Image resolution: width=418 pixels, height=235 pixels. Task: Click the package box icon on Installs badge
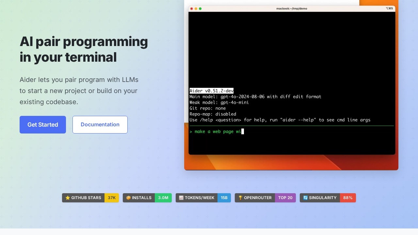pyautogui.click(x=128, y=198)
